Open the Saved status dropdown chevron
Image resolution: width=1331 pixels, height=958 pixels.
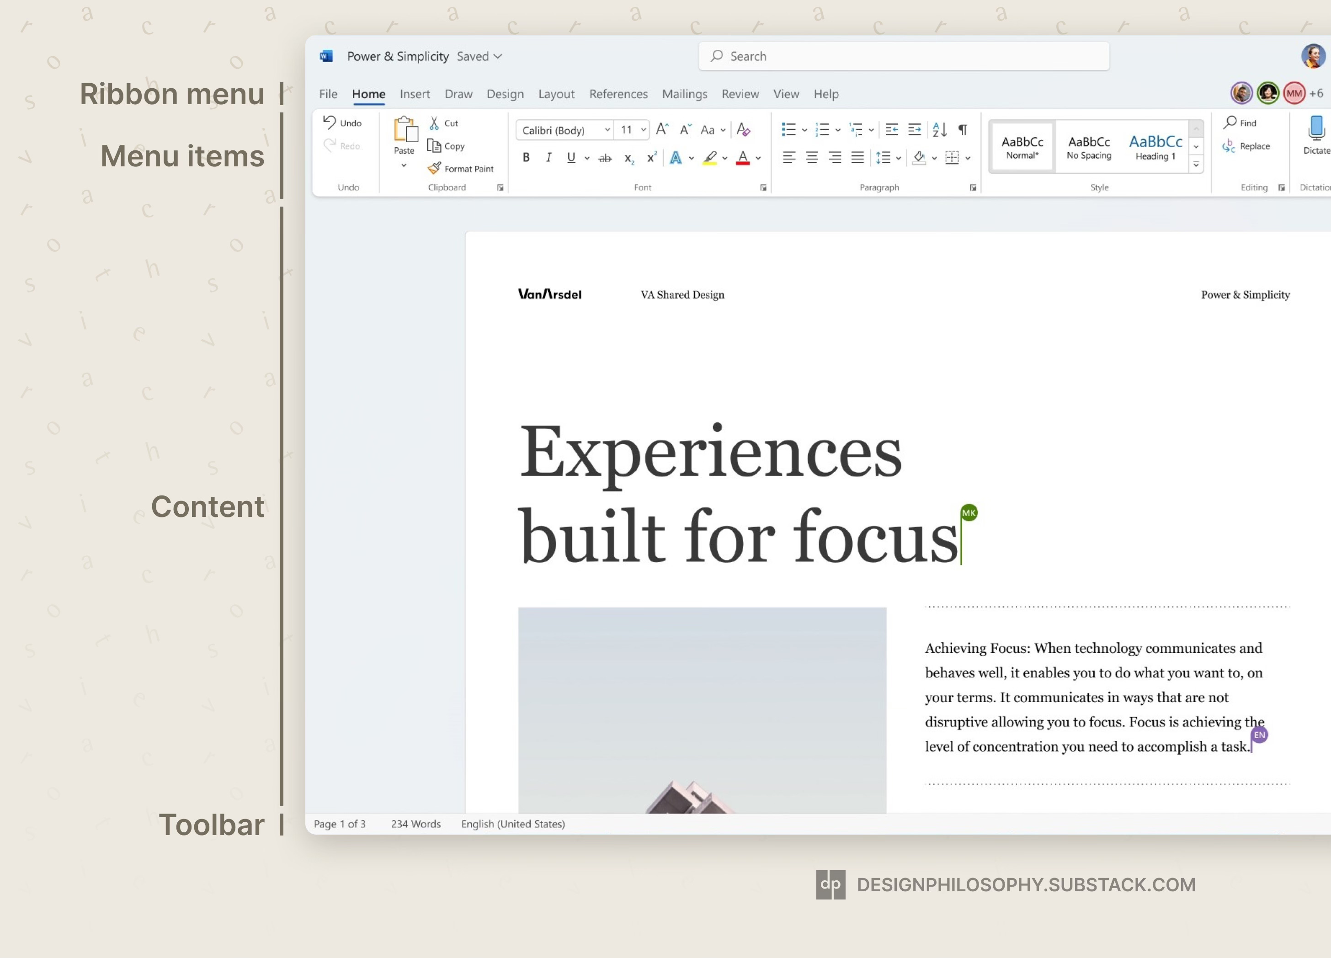(x=498, y=56)
